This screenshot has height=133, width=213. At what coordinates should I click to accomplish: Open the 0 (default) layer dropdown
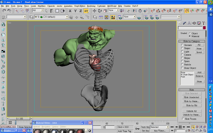67,17
